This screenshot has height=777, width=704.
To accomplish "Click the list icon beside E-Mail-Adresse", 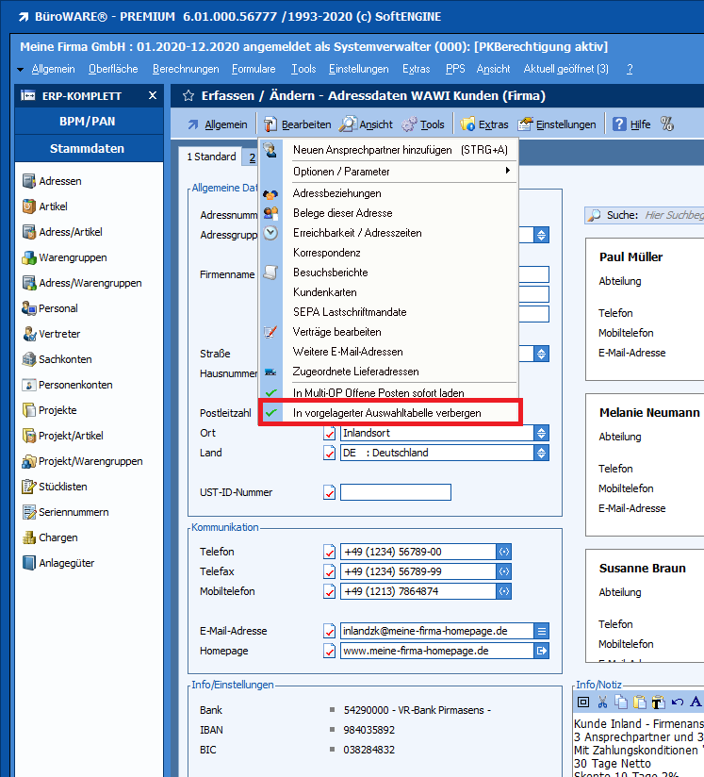I will tap(542, 631).
